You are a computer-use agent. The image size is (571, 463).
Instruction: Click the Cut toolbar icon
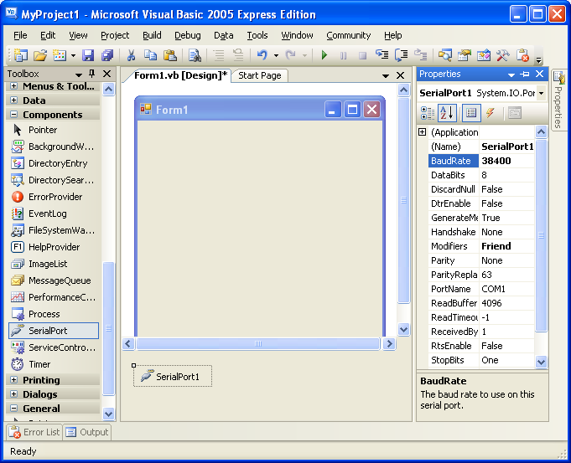tap(131, 55)
